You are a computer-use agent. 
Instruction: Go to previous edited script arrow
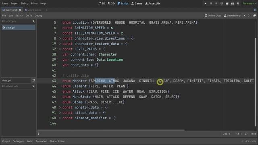245,15
